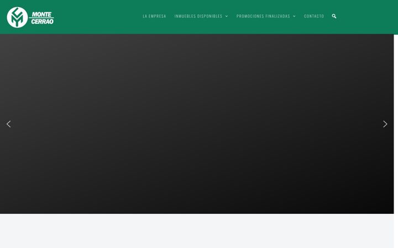The image size is (398, 248).
Task: Go to Contacto page
Action: pyautogui.click(x=314, y=16)
